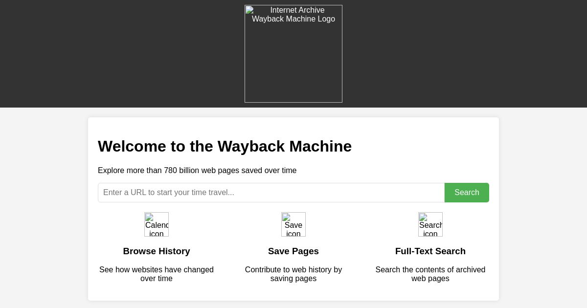Click the dark header banner area

point(98,54)
